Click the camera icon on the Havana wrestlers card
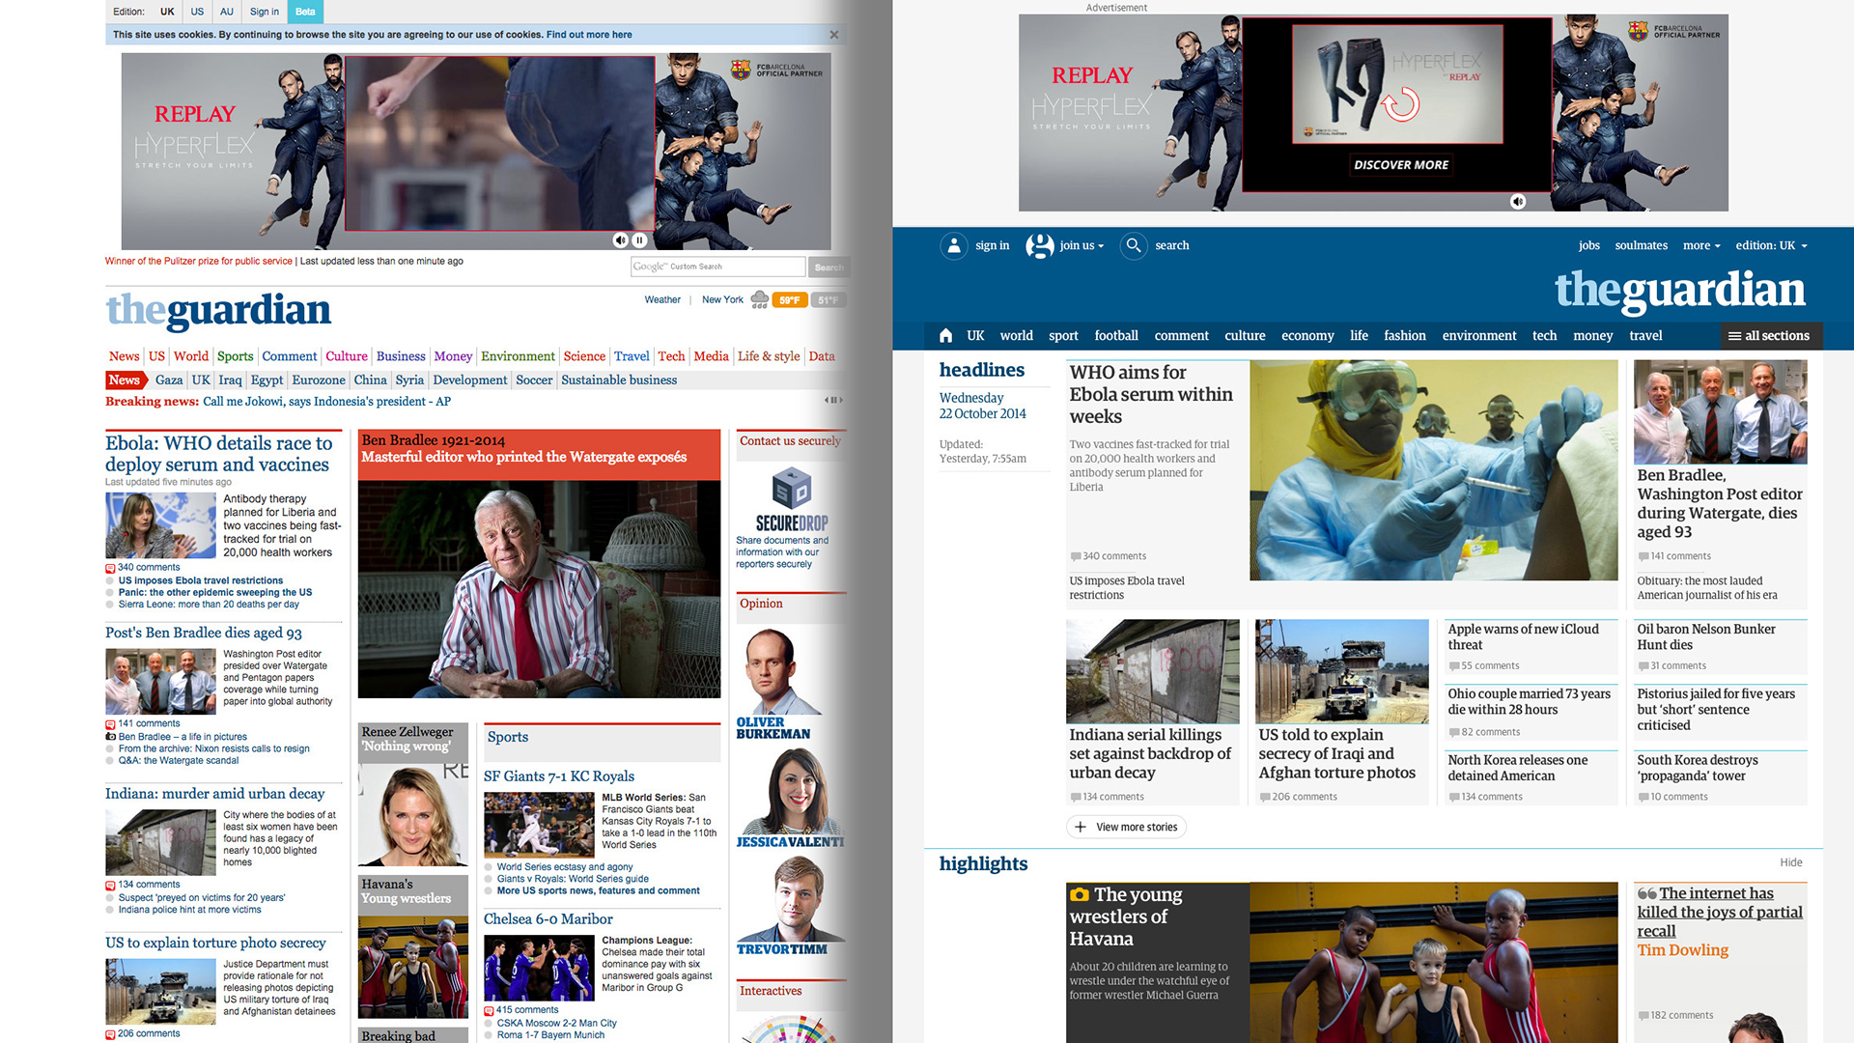The image size is (1854, 1043). [1079, 896]
